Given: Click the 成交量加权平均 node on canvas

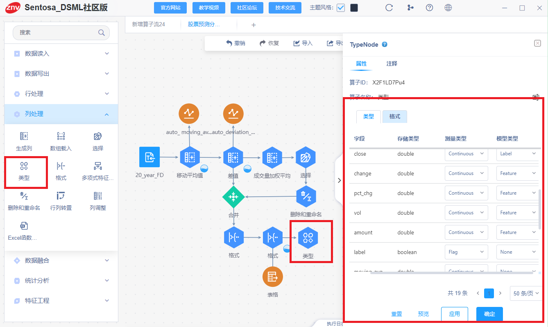Looking at the screenshot, I should [272, 157].
